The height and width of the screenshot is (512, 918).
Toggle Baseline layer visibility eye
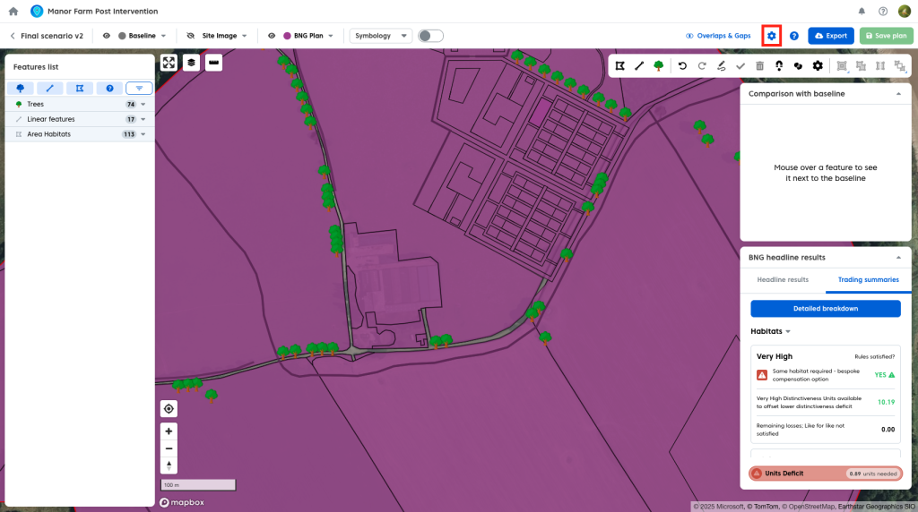107,36
